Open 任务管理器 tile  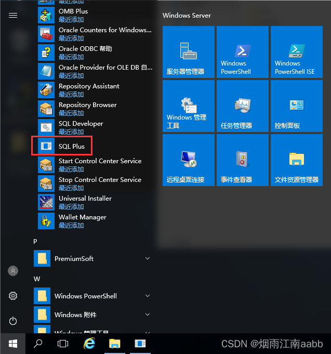(x=243, y=106)
